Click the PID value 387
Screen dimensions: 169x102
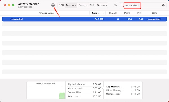tap(141, 19)
